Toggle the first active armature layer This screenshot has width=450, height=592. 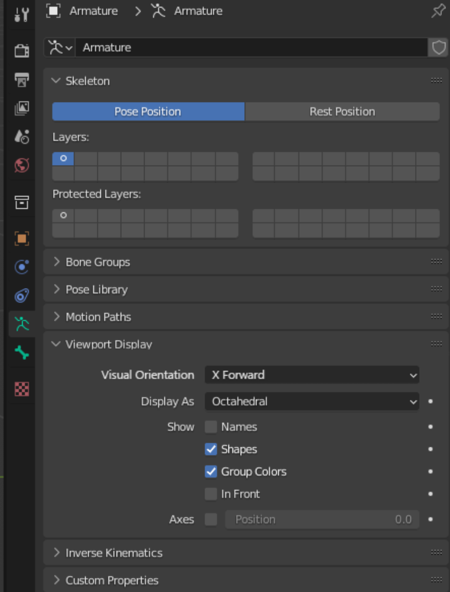point(63,159)
